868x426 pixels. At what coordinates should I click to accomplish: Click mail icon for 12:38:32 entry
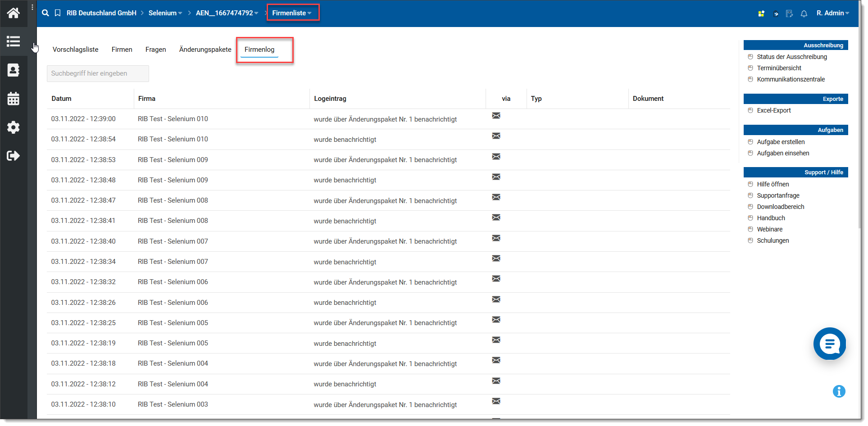point(496,279)
